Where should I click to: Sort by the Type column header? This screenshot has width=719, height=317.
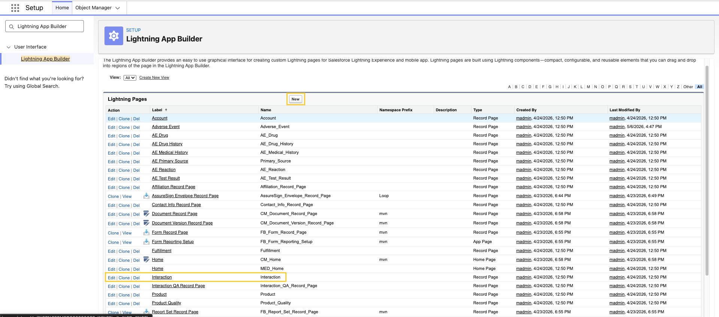tap(477, 110)
